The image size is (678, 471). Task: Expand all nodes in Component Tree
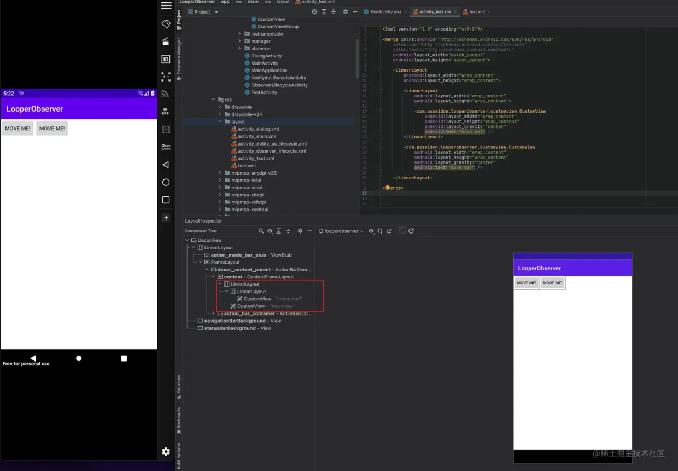pos(279,231)
